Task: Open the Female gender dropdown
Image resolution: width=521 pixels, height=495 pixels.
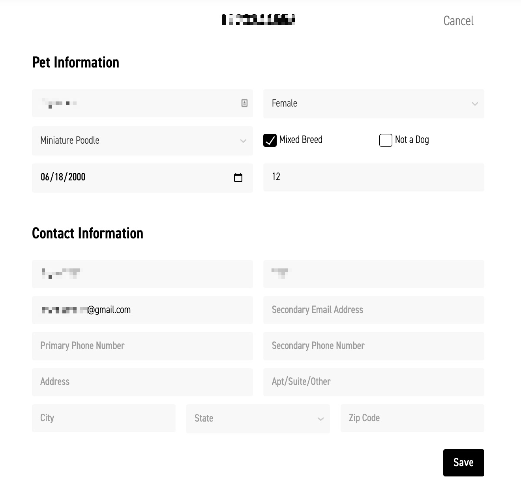Action: (373, 104)
